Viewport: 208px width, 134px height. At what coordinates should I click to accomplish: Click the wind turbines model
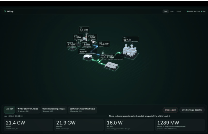click(x=79, y=43)
